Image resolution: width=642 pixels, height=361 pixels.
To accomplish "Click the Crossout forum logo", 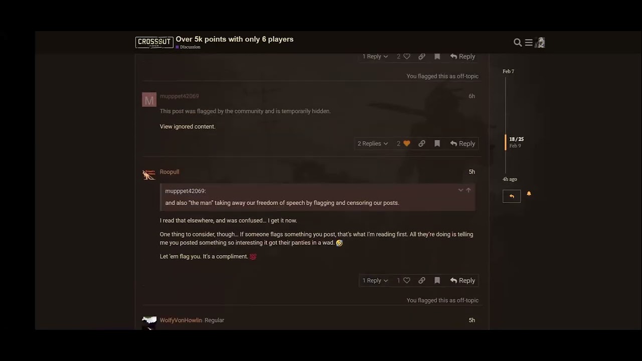I will tap(154, 43).
